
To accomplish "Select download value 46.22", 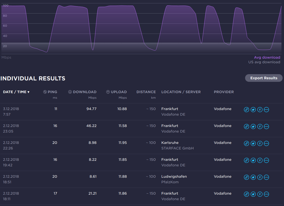I will click(92, 126).
